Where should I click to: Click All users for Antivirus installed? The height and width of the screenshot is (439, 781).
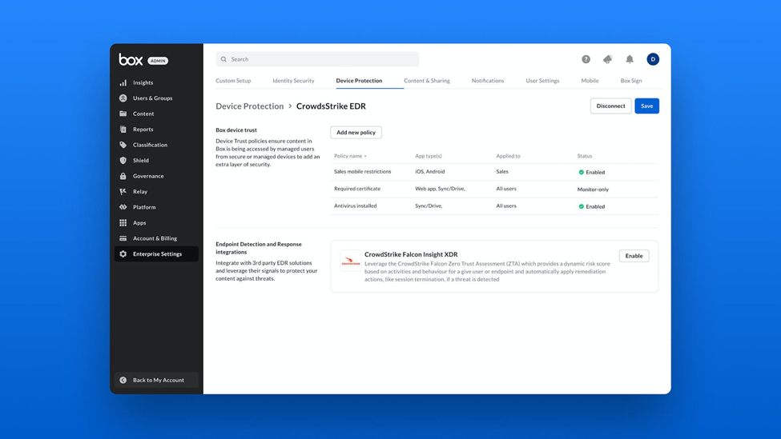click(x=506, y=206)
